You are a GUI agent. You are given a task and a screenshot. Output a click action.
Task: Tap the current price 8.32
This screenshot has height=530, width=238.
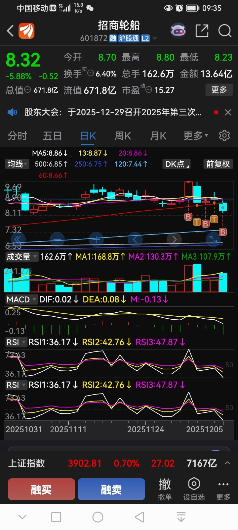pyautogui.click(x=23, y=60)
